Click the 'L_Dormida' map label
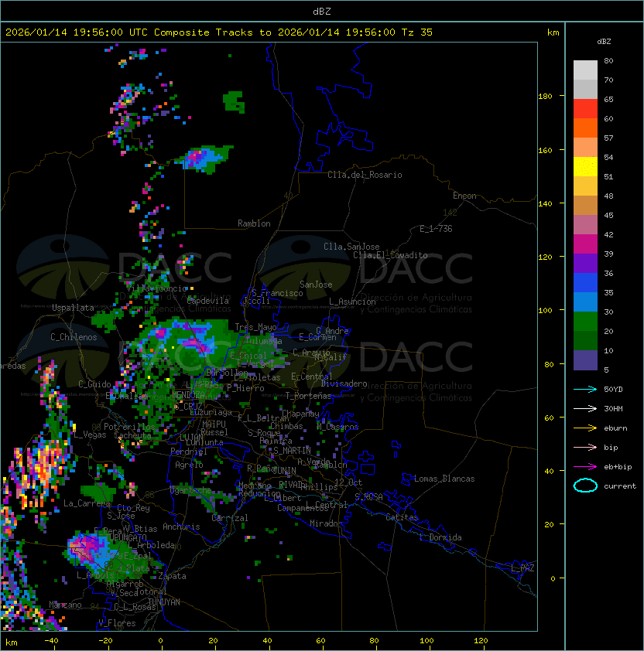This screenshot has height=651, width=644. 440,537
